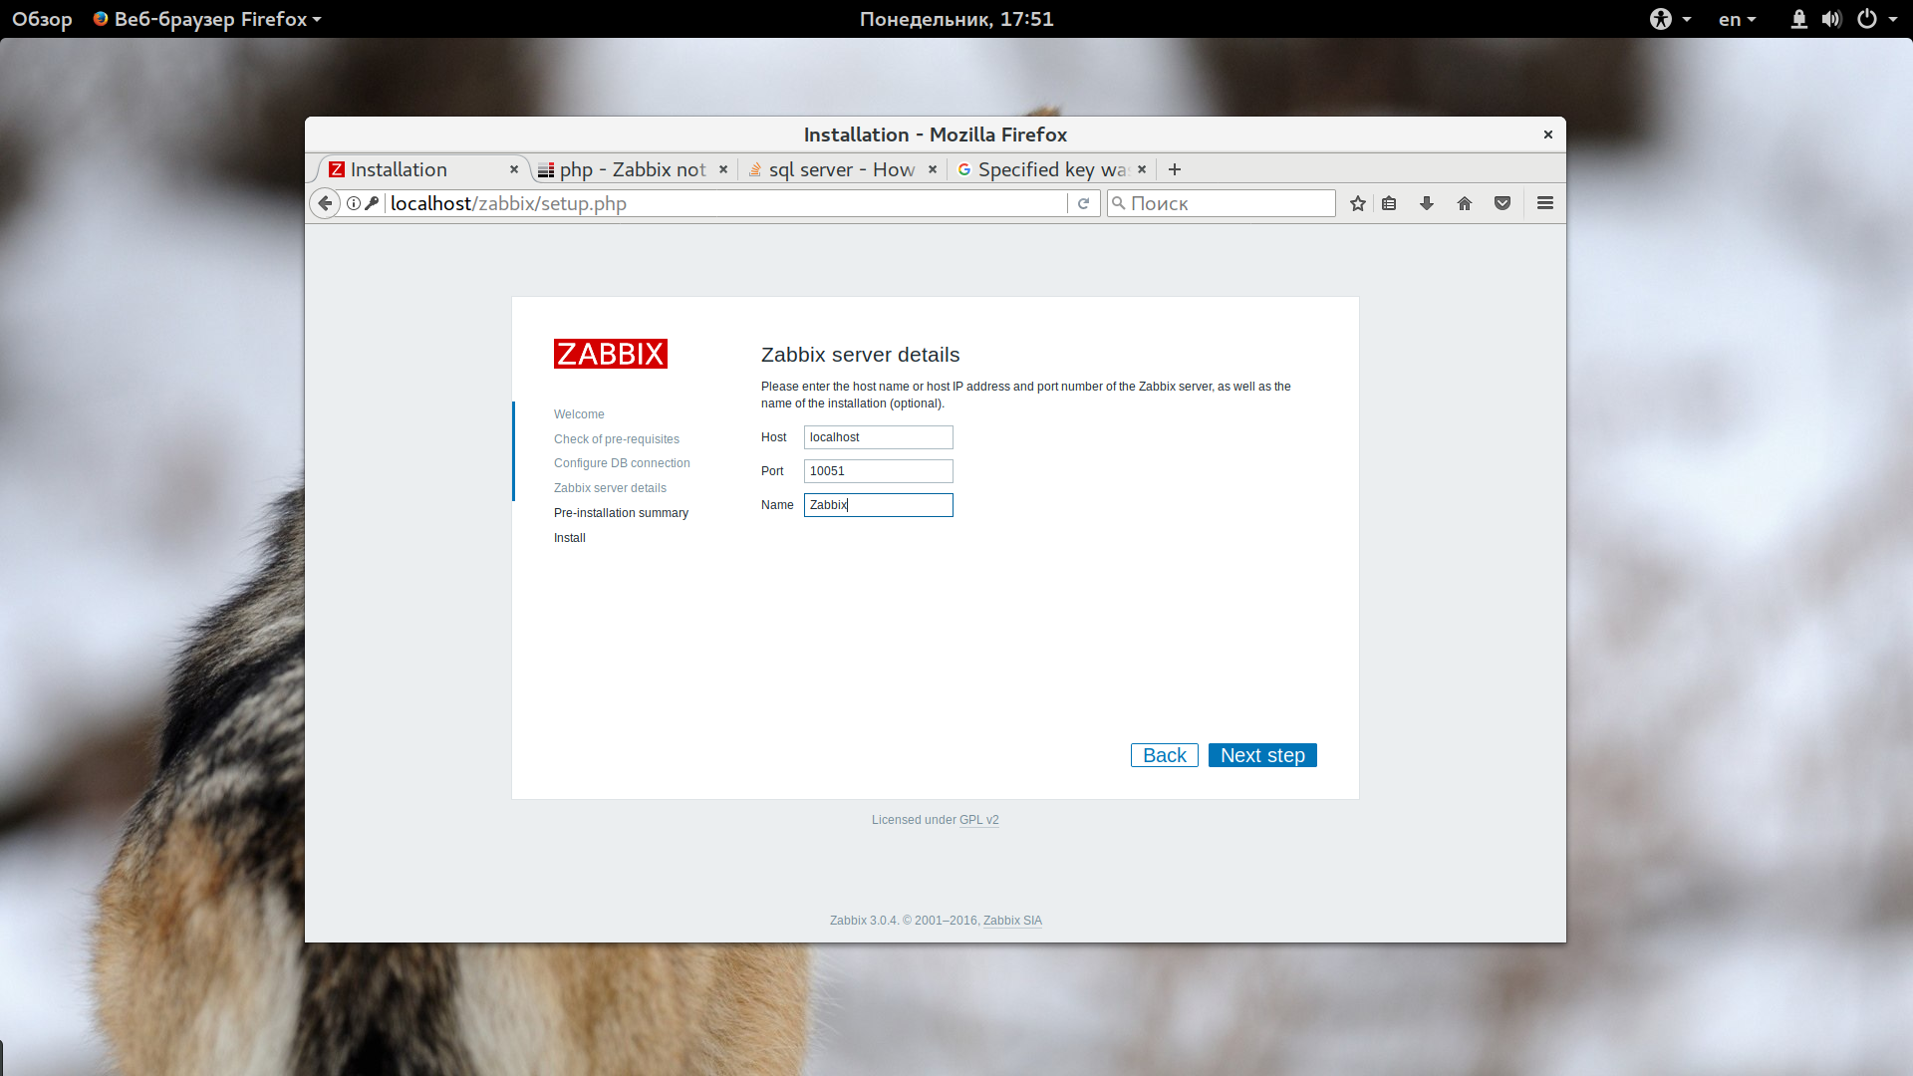Open the power system menu
The width and height of the screenshot is (1913, 1076).
click(1876, 19)
